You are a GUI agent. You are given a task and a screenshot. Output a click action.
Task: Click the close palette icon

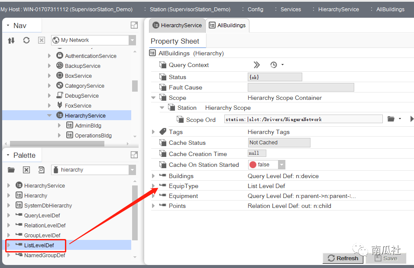click(x=26, y=170)
